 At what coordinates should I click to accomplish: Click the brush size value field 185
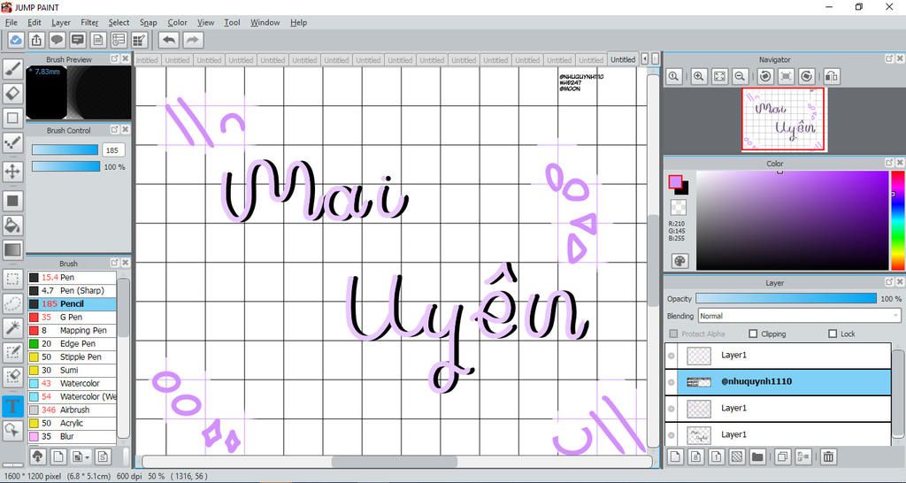(114, 150)
